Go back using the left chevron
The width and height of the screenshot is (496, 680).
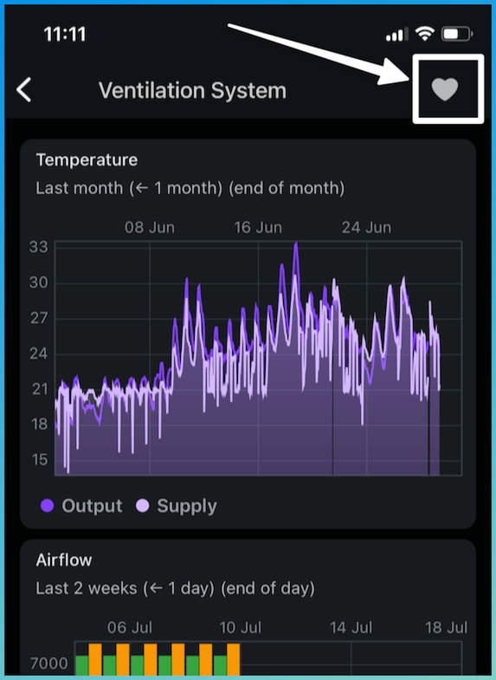[x=24, y=90]
